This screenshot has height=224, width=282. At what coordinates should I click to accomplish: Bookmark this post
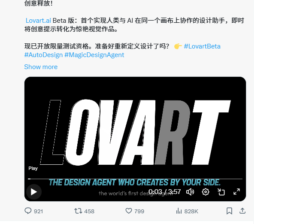pos(229,211)
